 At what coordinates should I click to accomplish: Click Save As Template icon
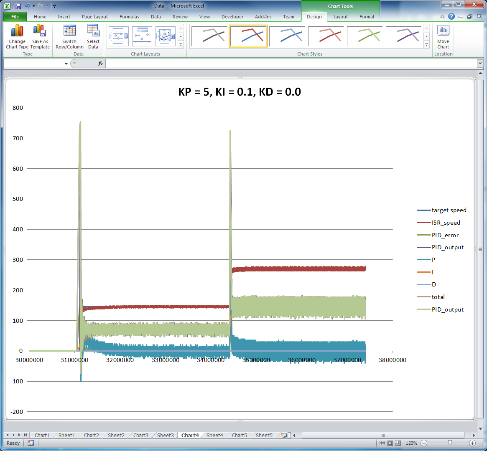click(40, 37)
